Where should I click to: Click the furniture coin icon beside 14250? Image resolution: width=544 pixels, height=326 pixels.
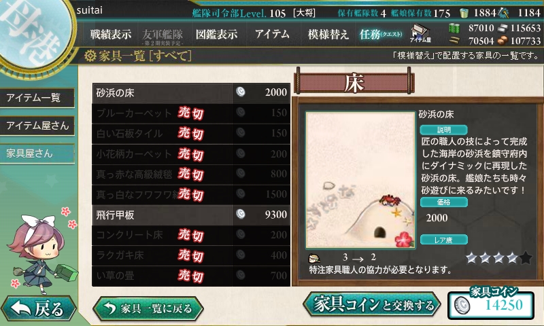(462, 306)
